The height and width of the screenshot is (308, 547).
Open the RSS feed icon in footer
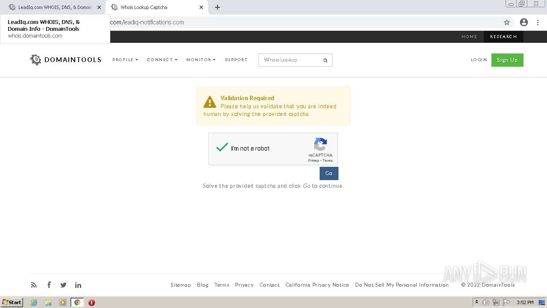[34, 285]
